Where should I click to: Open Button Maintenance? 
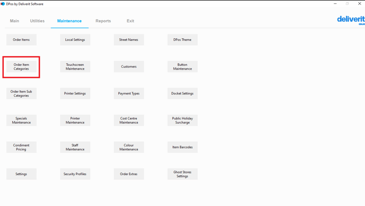(183, 67)
